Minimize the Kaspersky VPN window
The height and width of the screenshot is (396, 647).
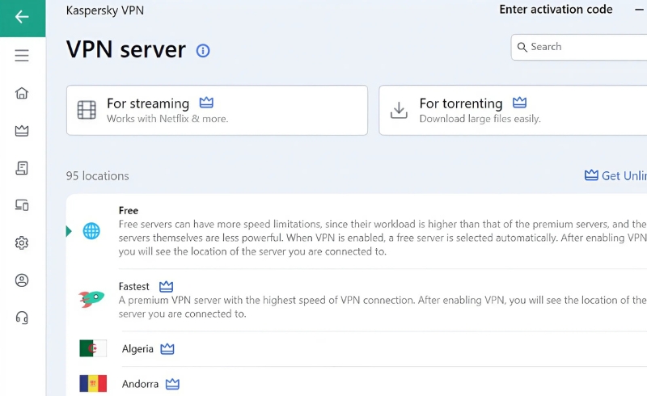point(639,10)
